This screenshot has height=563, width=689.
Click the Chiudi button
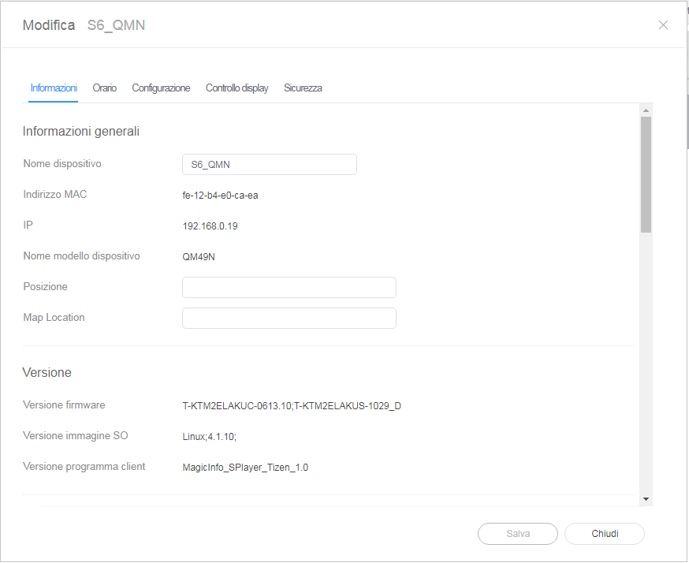tap(605, 534)
